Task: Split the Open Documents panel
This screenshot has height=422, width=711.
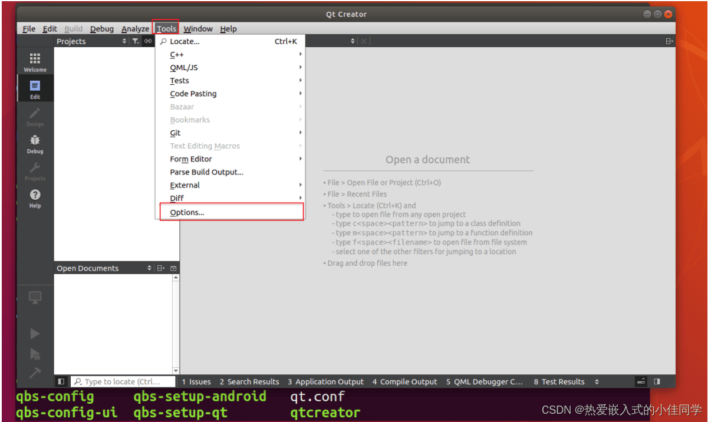Action: tap(160, 268)
